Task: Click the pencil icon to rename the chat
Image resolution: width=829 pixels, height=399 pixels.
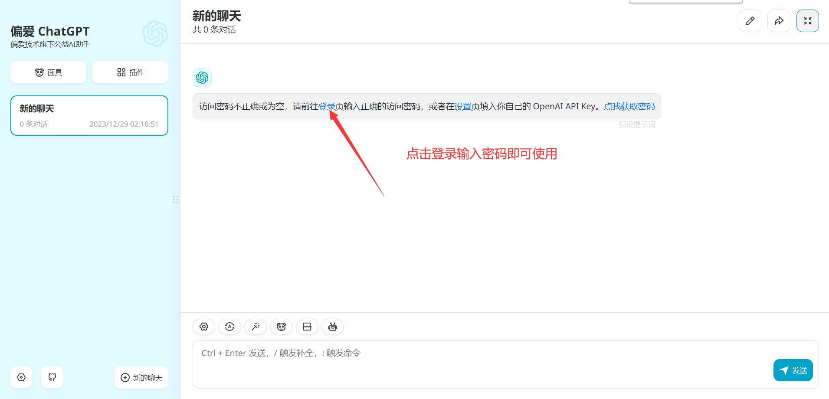Action: (x=750, y=21)
